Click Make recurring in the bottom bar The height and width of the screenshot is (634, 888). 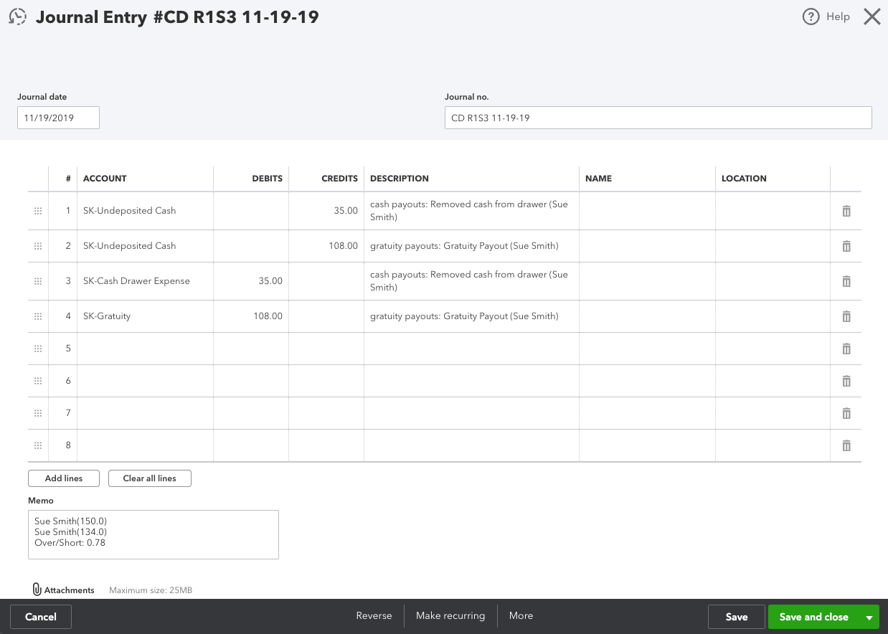pos(450,616)
